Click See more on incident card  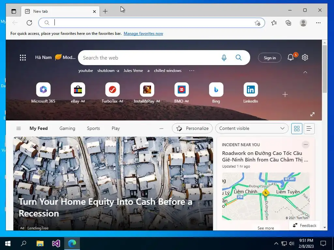tap(266, 228)
